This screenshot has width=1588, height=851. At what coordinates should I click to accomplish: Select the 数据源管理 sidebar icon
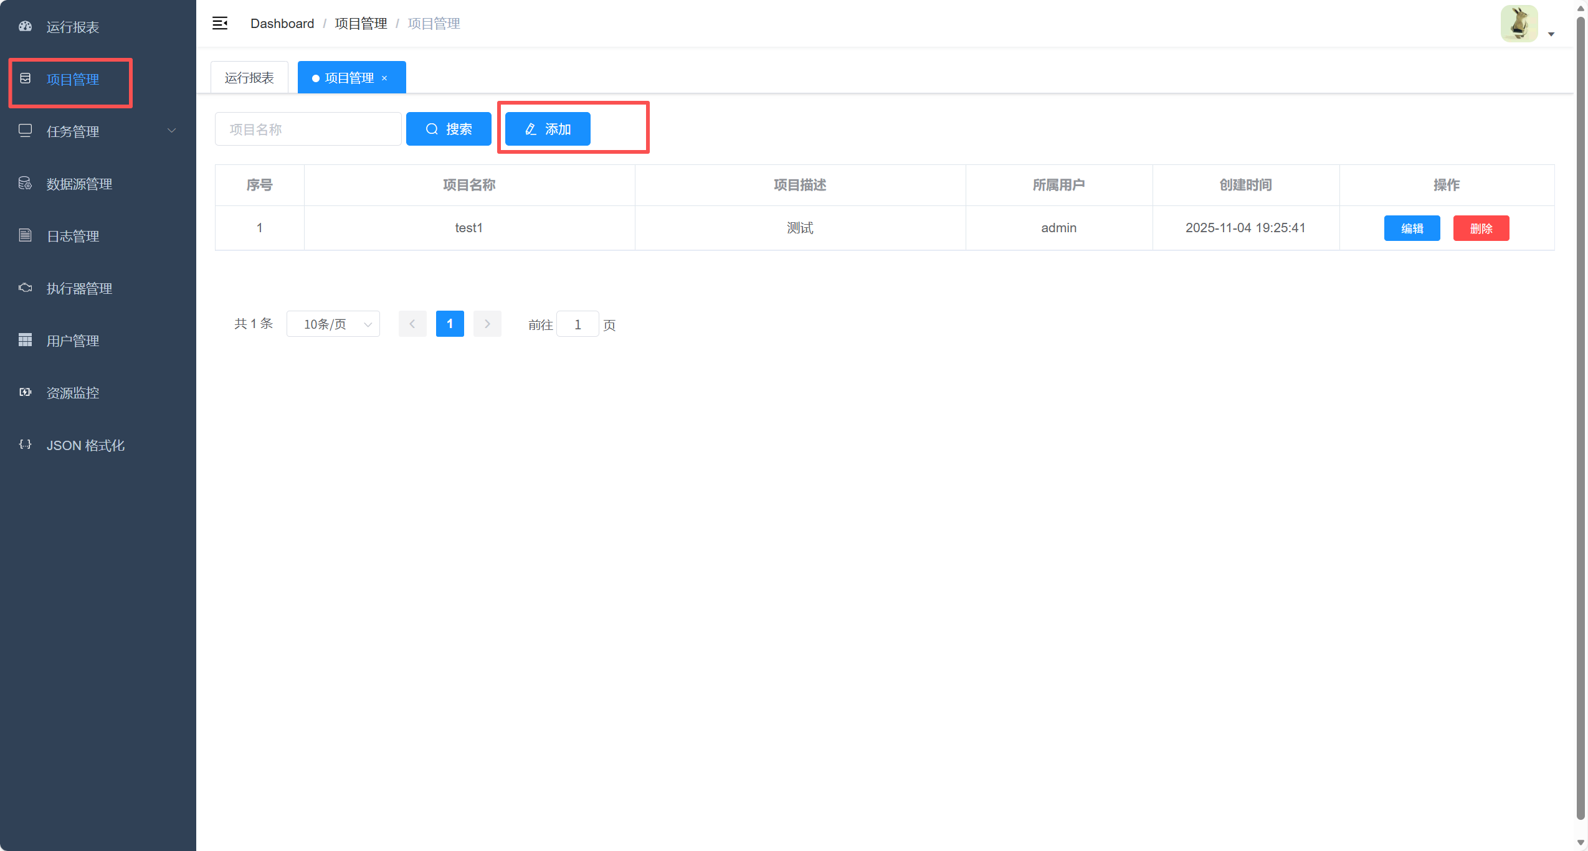pos(79,184)
